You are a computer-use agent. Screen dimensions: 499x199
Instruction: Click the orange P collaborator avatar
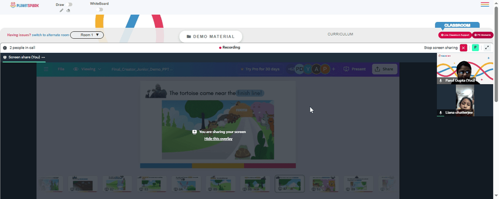click(325, 69)
